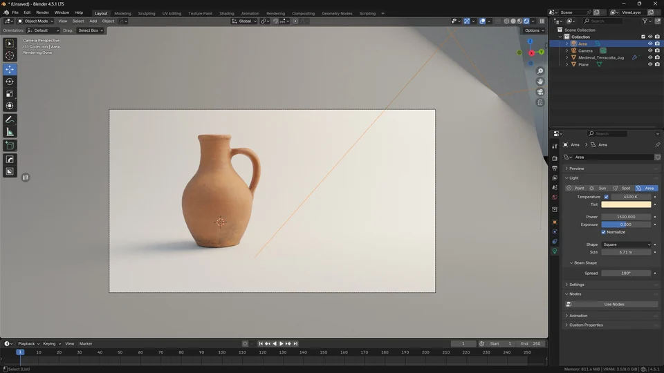Click the Power value field
The height and width of the screenshot is (373, 664).
pyautogui.click(x=627, y=217)
